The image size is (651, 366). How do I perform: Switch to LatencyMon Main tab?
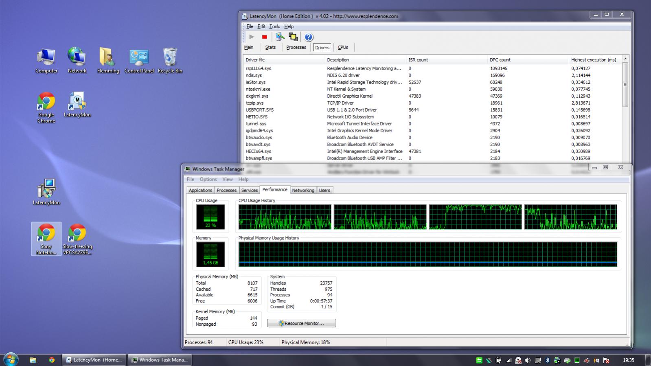pos(249,47)
